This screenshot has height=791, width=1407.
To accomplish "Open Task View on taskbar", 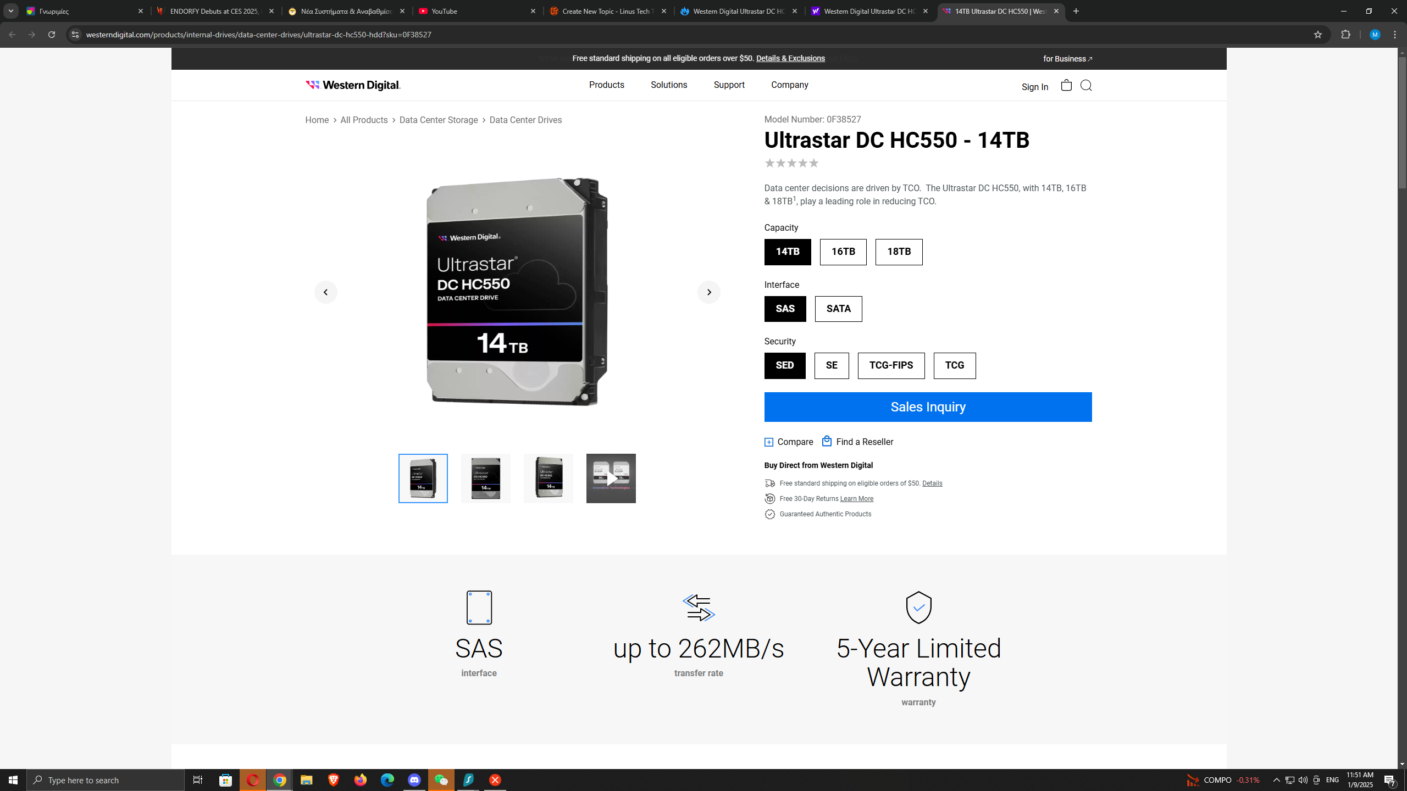I will 198,780.
